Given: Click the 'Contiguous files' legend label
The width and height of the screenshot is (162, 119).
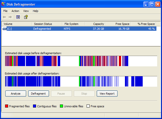Looking at the screenshot, I should click(47, 106).
